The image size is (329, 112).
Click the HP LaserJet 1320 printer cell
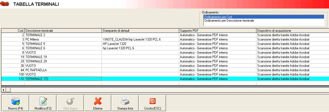point(141,44)
